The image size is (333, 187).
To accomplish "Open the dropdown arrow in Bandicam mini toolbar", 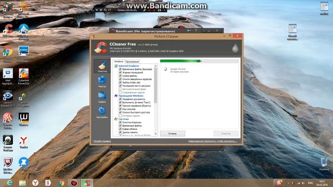I will coord(97,10).
